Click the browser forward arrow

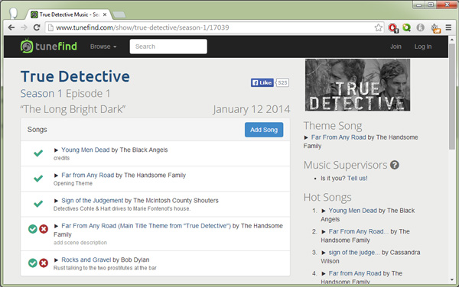[x=24, y=27]
